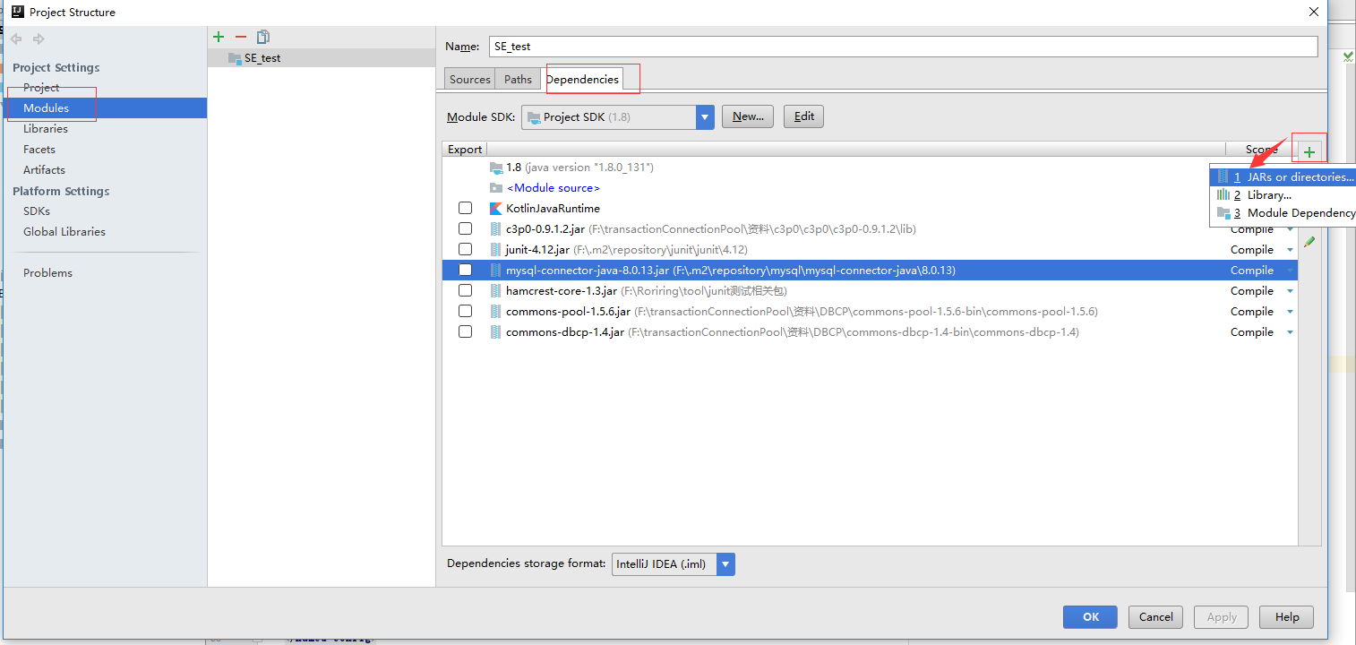Open Facets settings section
The image size is (1356, 645).
tap(39, 150)
